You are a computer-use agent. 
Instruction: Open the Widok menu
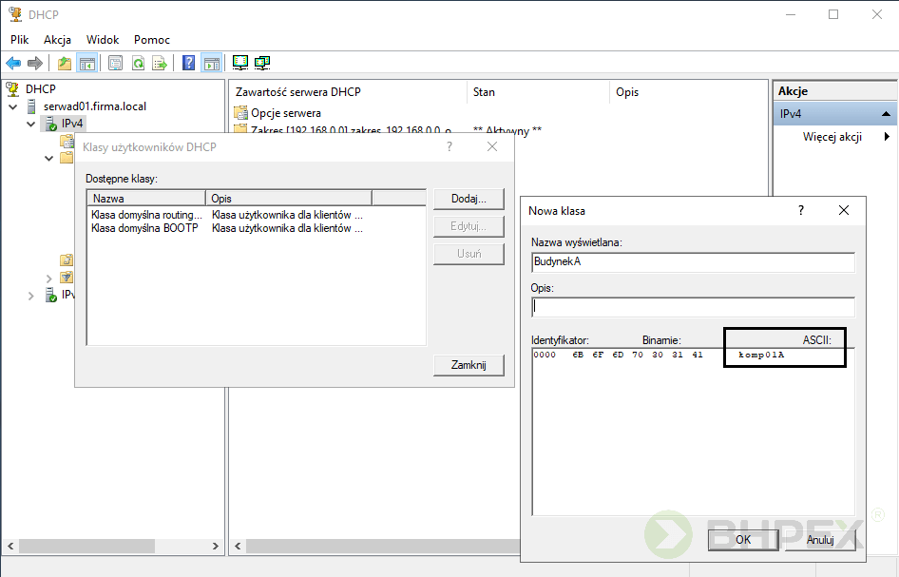pyautogui.click(x=103, y=40)
